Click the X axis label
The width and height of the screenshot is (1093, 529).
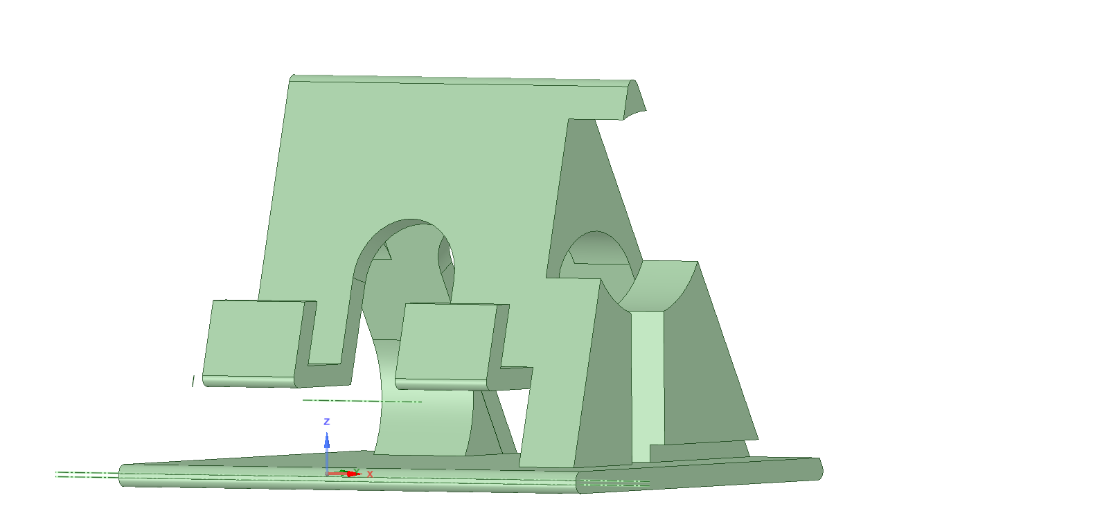370,474
